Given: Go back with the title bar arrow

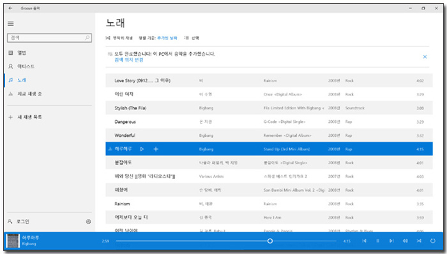Looking at the screenshot, I should (10, 8).
